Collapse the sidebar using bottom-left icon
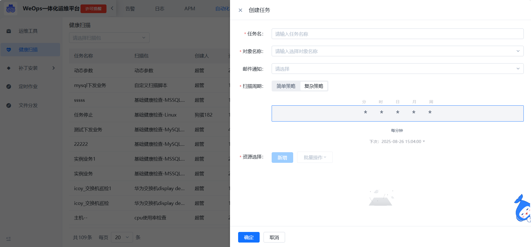Image resolution: width=531 pixels, height=247 pixels. tap(8, 239)
